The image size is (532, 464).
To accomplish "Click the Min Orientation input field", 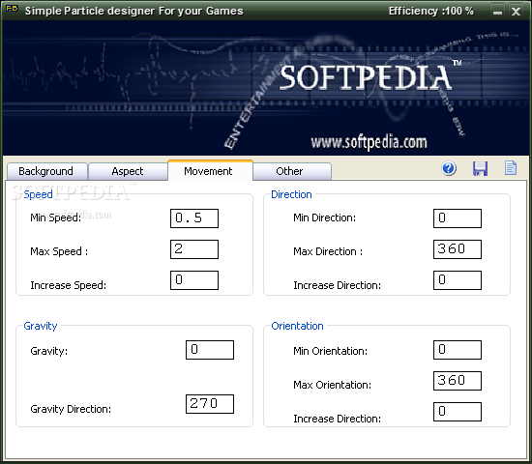I will click(458, 350).
